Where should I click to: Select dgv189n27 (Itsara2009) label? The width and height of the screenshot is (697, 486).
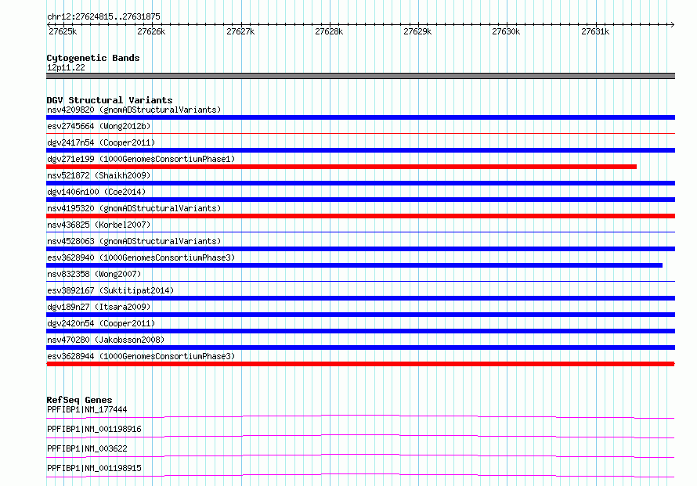[x=99, y=307]
